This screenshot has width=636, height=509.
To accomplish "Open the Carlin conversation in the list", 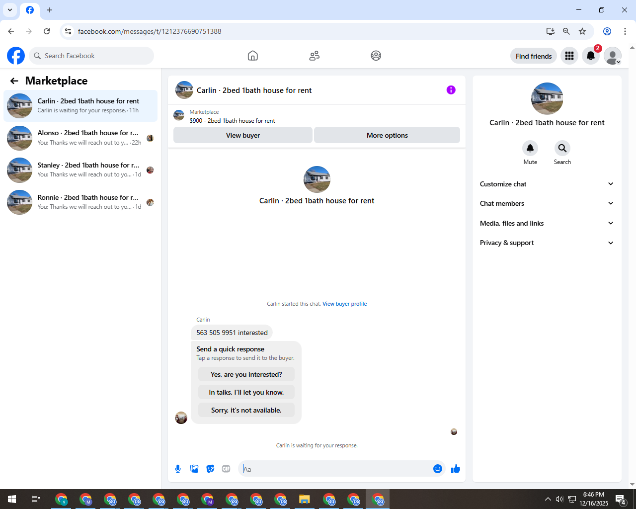I will [80, 106].
